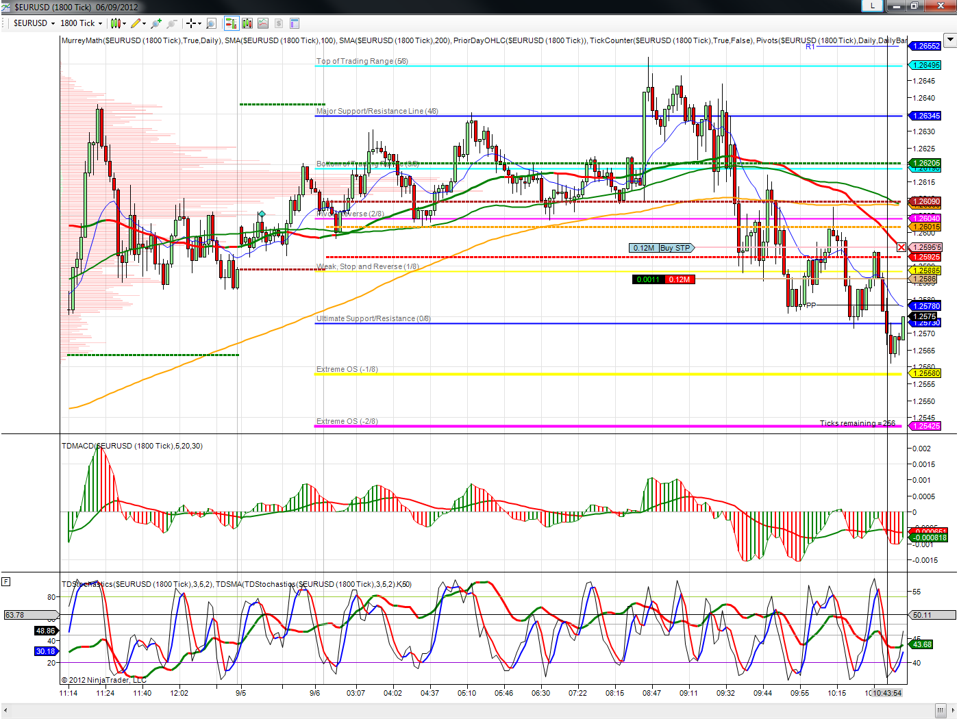This screenshot has height=719, width=959.
Task: Click the position P&L marker 0.0011
Action: pos(648,279)
